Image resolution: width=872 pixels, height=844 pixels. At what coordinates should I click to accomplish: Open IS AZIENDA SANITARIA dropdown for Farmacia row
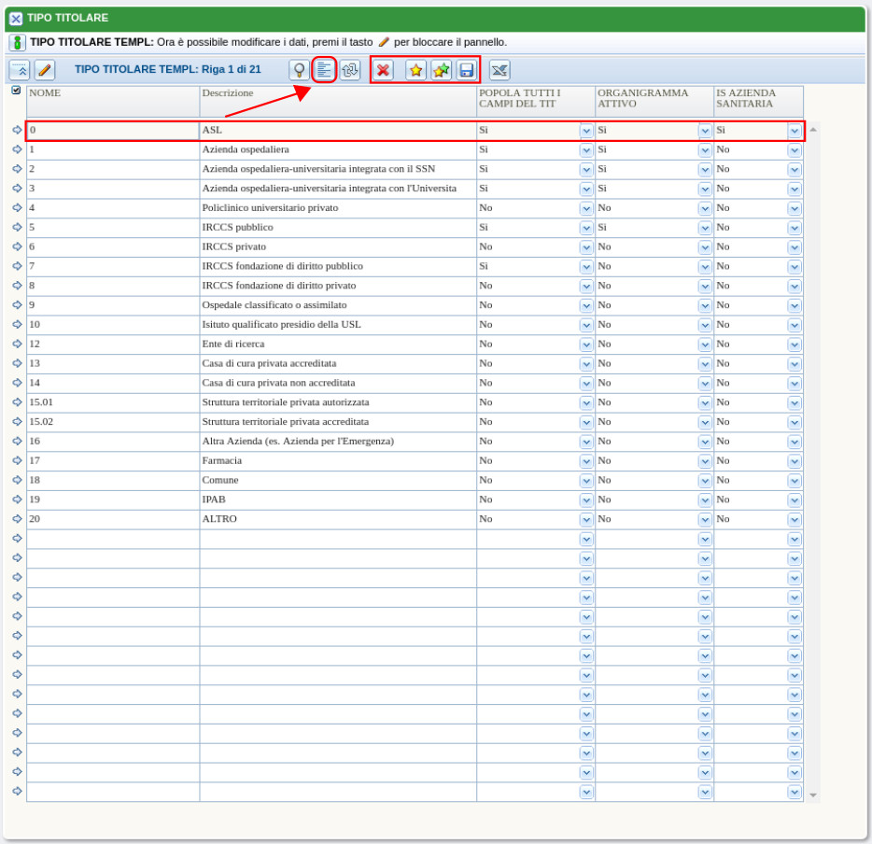point(795,461)
